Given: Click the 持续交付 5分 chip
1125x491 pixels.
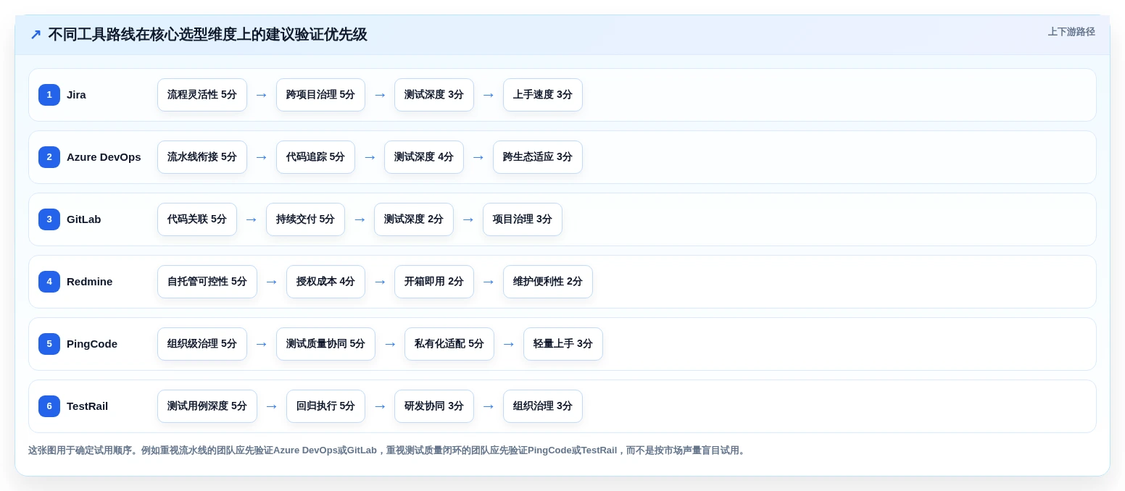Looking at the screenshot, I should click(305, 219).
